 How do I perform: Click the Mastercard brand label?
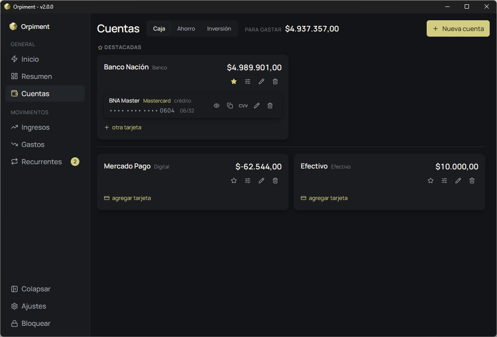click(157, 101)
